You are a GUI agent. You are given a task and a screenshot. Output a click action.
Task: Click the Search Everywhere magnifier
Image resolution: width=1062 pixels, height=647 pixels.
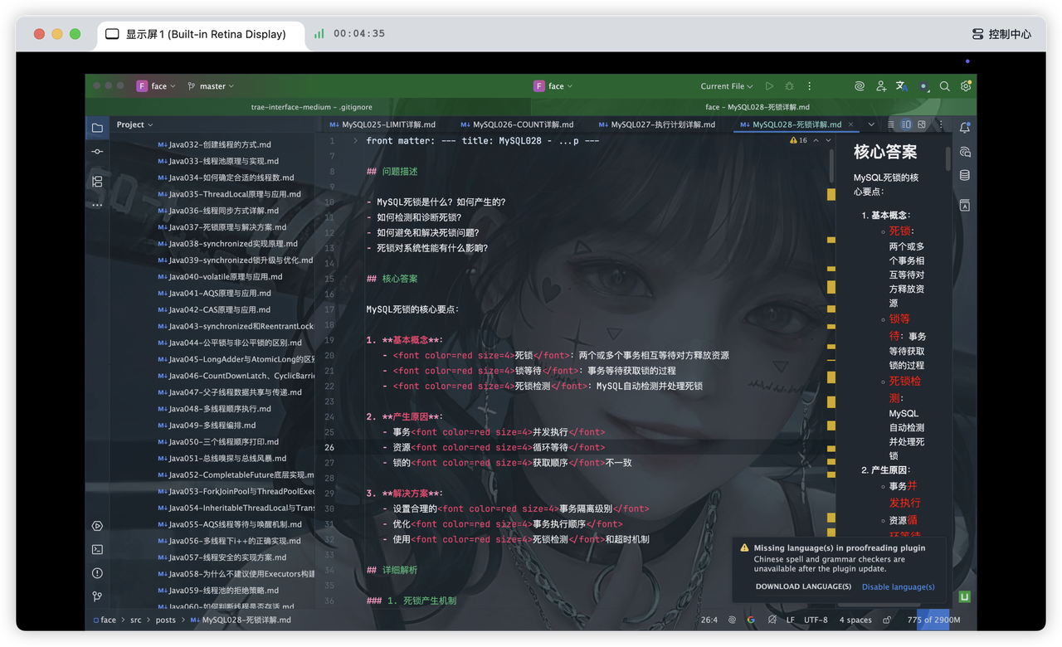coord(944,86)
